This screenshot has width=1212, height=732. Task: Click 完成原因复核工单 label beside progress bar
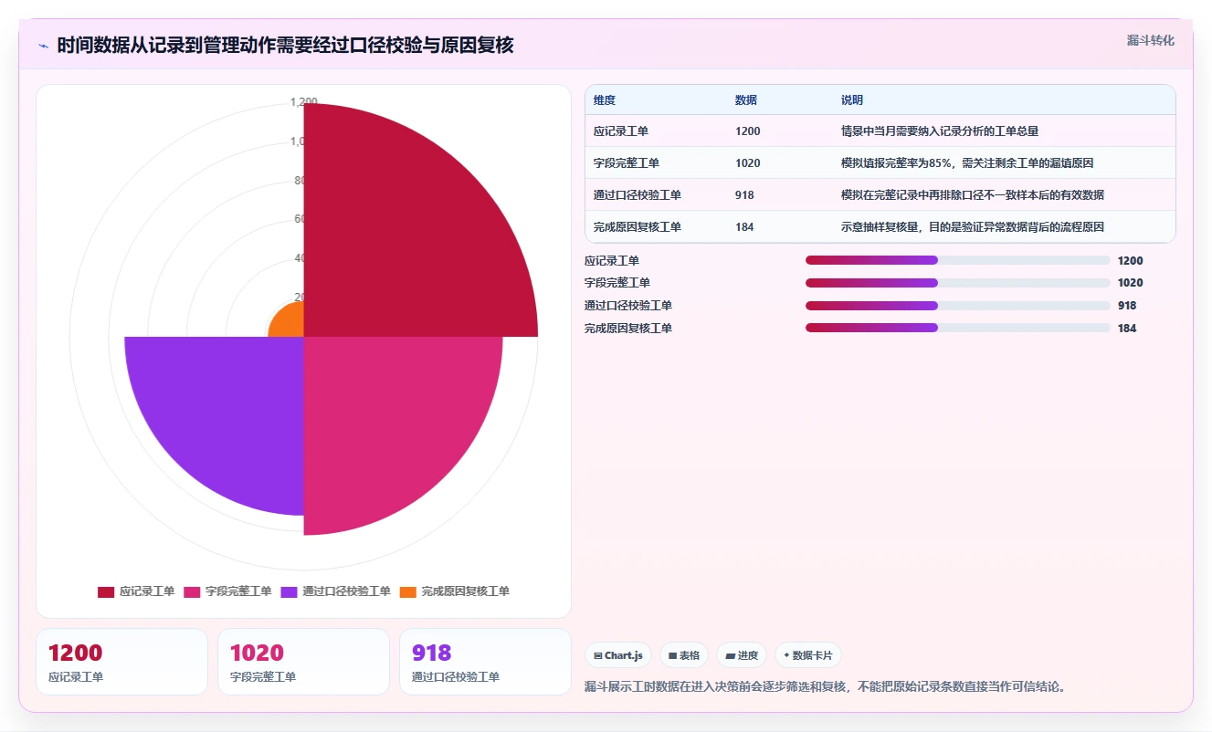[628, 328]
